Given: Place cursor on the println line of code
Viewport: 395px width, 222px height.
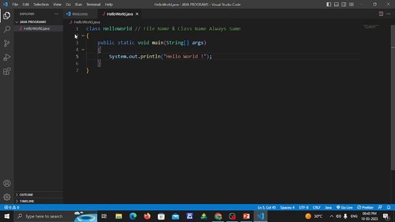Looking at the screenshot, I should (x=160, y=56).
